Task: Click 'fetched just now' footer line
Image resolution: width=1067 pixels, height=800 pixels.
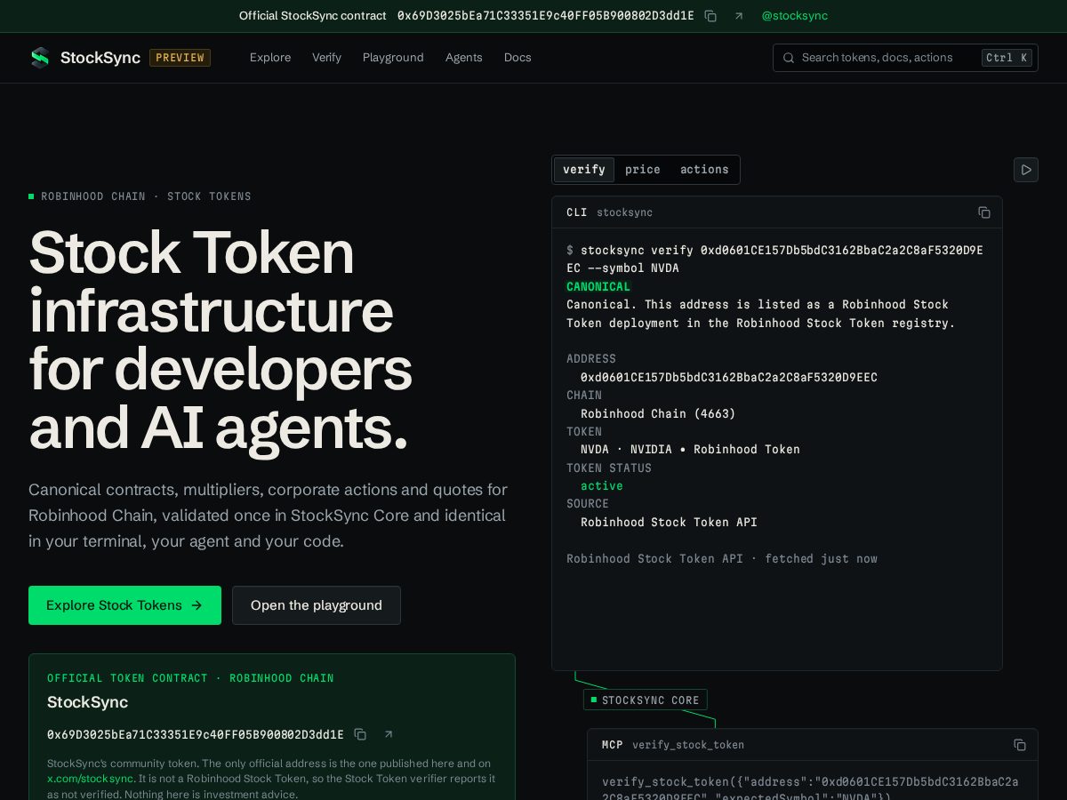Action: [x=722, y=559]
